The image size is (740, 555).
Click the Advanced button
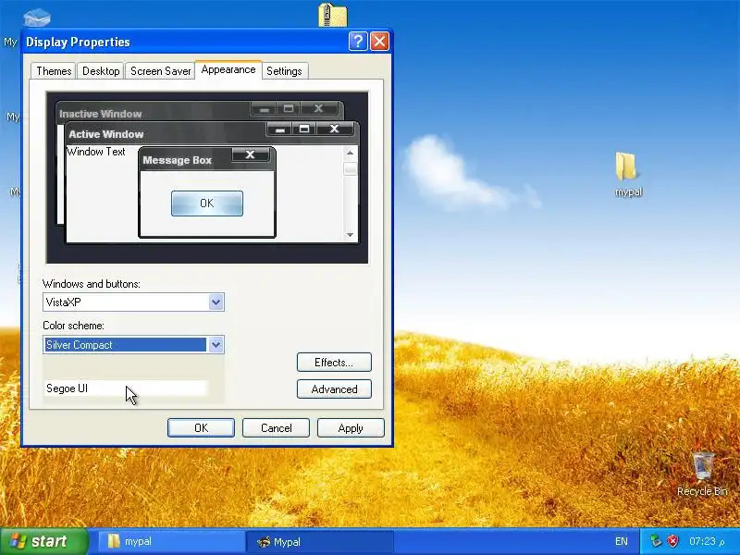[x=334, y=388]
